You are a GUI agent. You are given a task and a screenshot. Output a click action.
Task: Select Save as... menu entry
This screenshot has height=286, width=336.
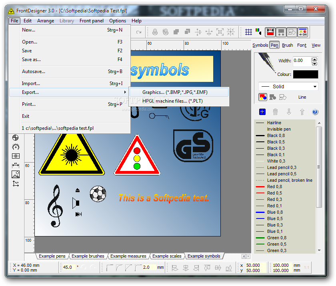point(70,60)
